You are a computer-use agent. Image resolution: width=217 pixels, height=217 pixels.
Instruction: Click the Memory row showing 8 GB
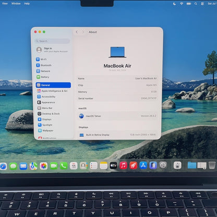pyautogui.click(x=117, y=92)
